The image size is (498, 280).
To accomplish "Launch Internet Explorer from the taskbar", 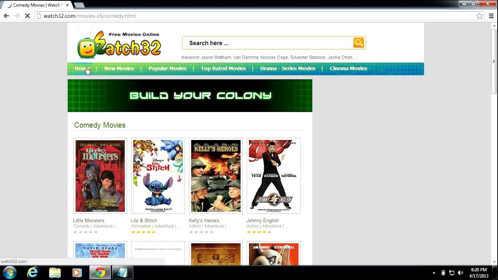I will point(32,273).
